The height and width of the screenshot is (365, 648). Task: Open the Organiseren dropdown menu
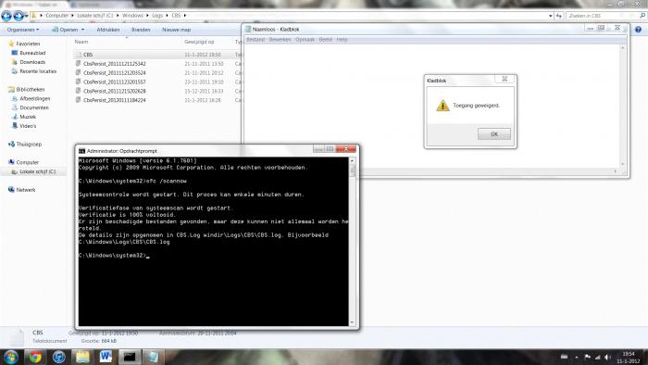click(23, 30)
